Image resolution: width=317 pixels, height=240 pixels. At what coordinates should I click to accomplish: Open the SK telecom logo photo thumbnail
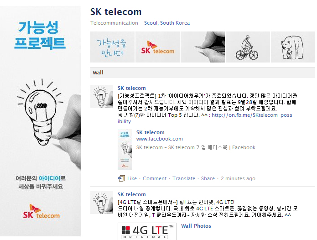[x=157, y=47]
